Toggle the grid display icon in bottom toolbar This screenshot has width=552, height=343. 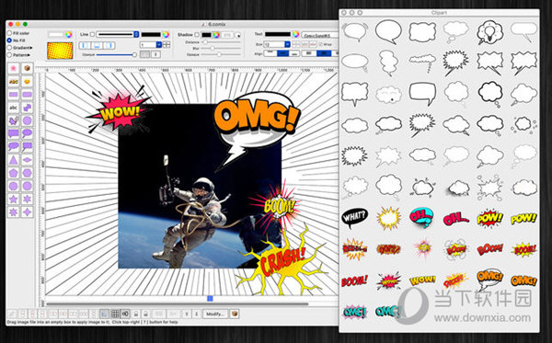[x=115, y=314]
